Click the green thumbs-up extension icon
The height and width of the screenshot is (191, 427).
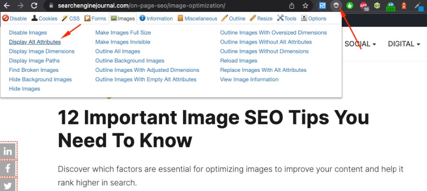click(x=350, y=6)
